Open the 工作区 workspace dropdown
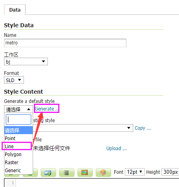Viewport: 179px width, 187px height. pyautogui.click(x=26, y=62)
